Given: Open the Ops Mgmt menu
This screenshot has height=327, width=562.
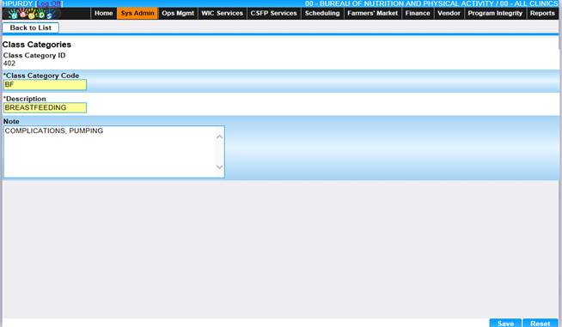Looking at the screenshot, I should coord(178,13).
